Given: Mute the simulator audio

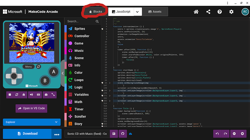Looking at the screenshot, I should click(x=32, y=95).
